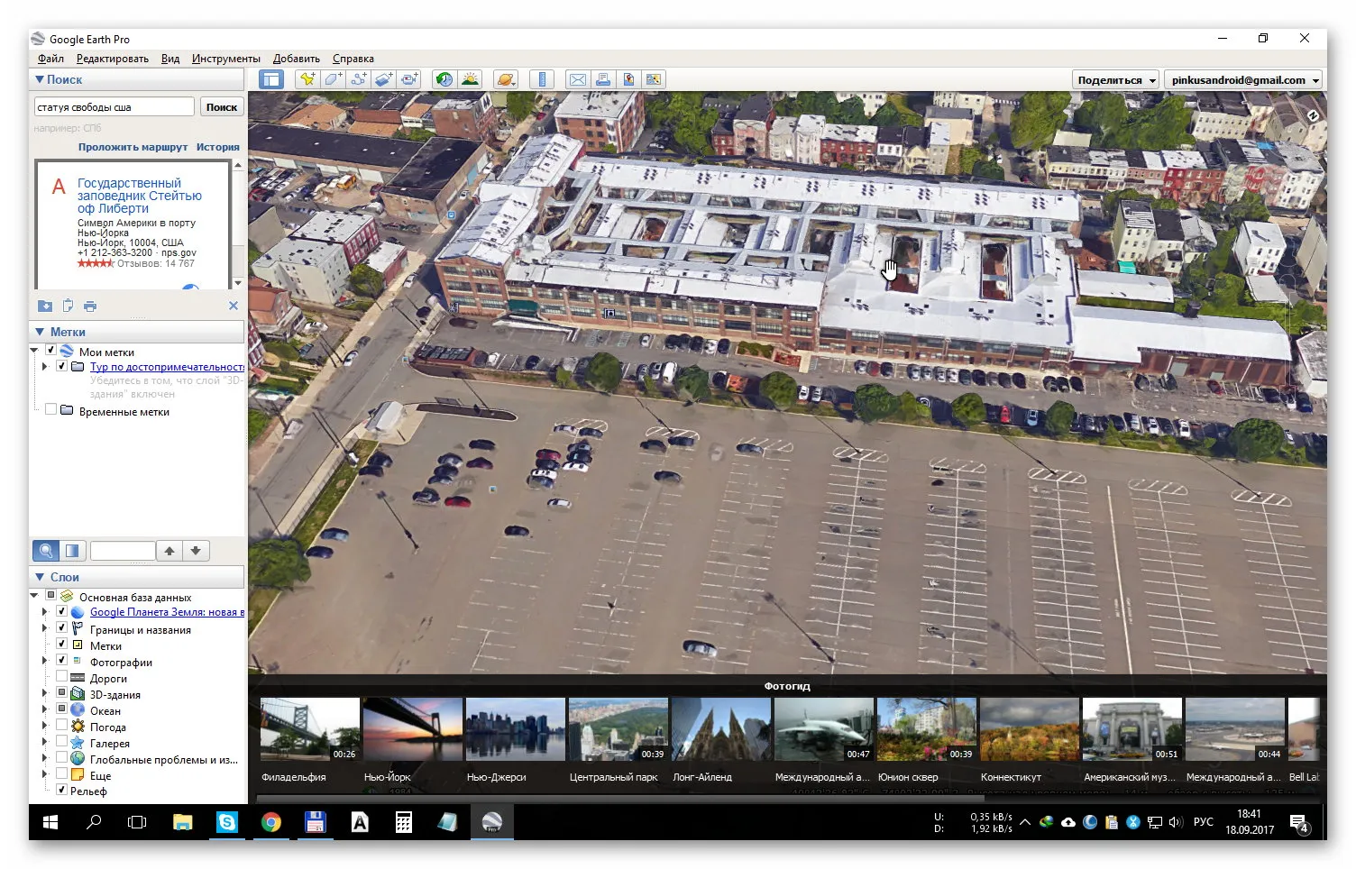Save image using the toolbar icon
Viewport: 1356px width, 869px height.
pos(628,79)
